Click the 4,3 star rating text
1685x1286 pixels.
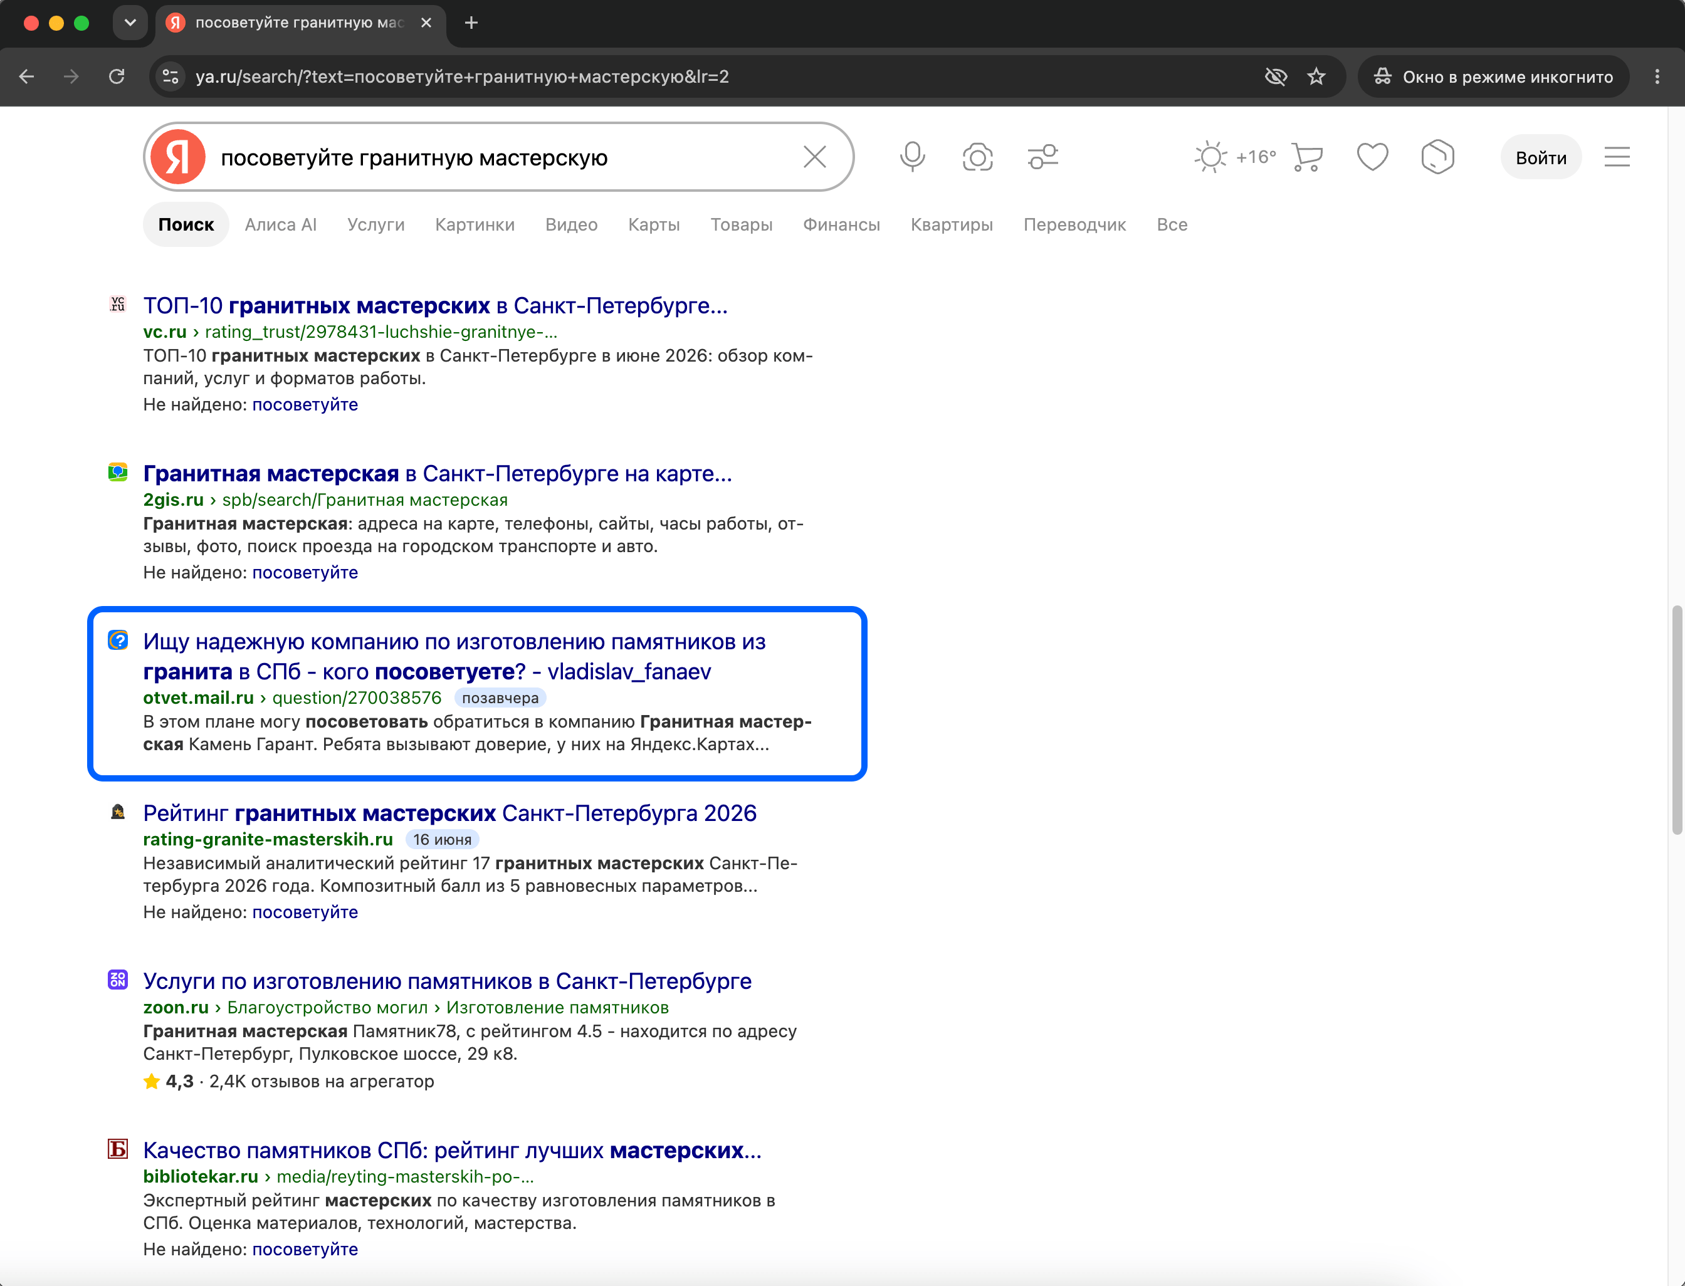pos(179,1081)
